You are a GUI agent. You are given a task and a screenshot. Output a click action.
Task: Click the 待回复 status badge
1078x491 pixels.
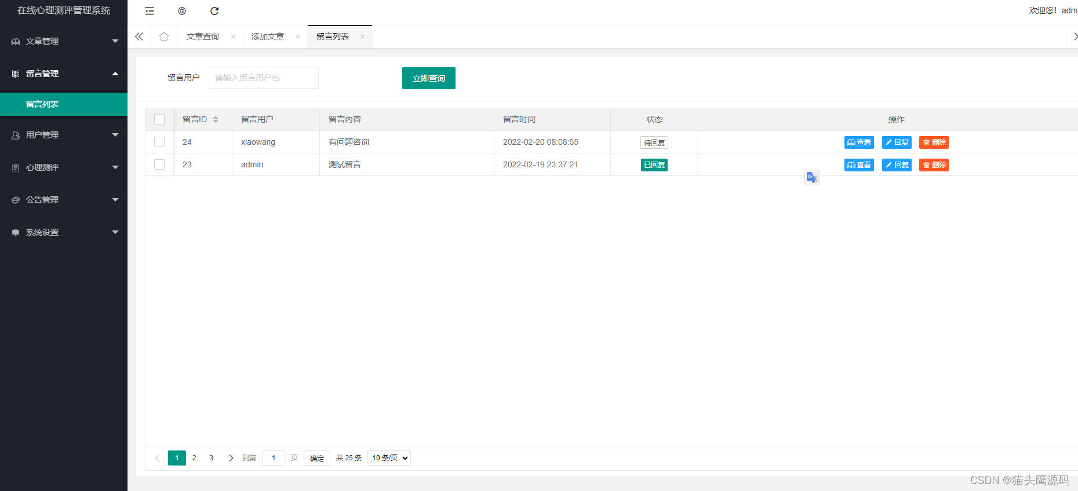click(x=654, y=142)
